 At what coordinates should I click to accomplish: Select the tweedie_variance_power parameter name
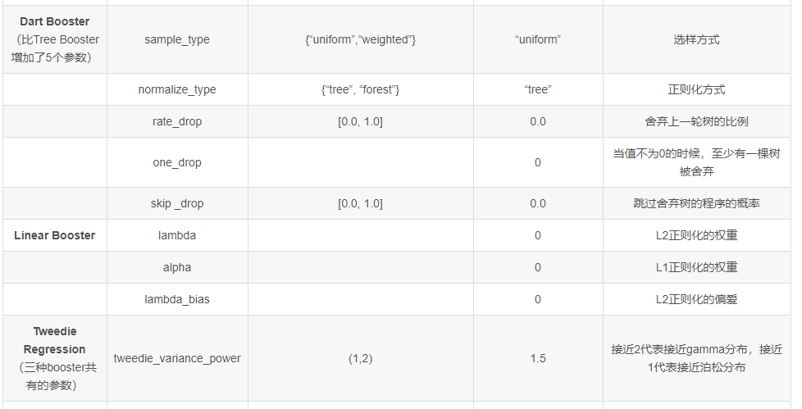[177, 358]
